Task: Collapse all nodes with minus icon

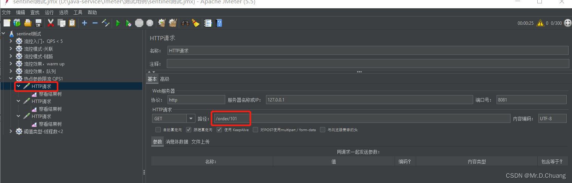Action: click(x=95, y=23)
